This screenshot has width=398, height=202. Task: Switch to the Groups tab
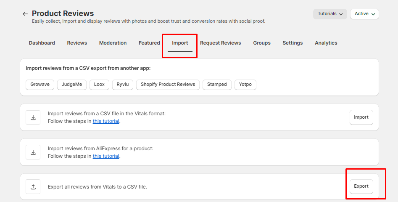pos(262,43)
